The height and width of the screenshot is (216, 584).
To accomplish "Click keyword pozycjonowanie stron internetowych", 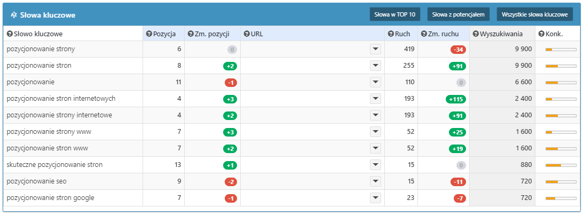I will coord(61,99).
